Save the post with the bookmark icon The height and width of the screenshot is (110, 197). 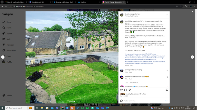tap(167, 90)
